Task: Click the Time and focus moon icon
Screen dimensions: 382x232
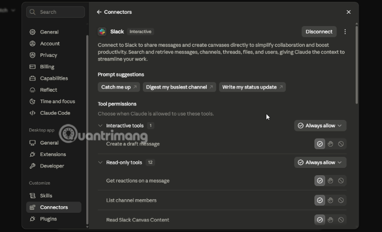Action: (32, 101)
